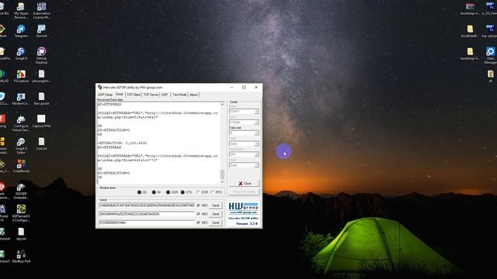Open the Data Manager desktop shortcut
This screenshot has height=279, width=497.
[490, 56]
